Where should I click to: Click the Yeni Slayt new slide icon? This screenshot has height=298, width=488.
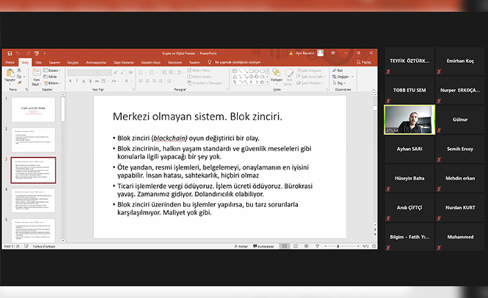37,73
